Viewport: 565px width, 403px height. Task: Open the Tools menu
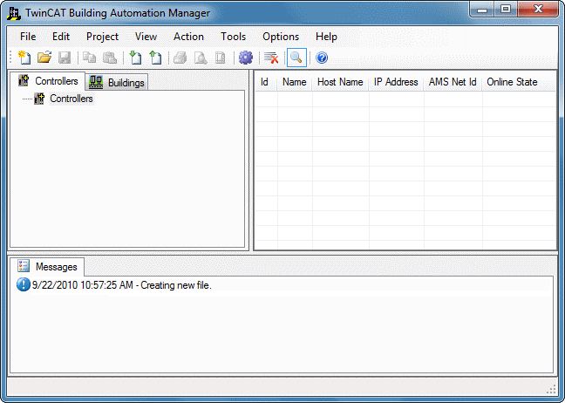(233, 37)
